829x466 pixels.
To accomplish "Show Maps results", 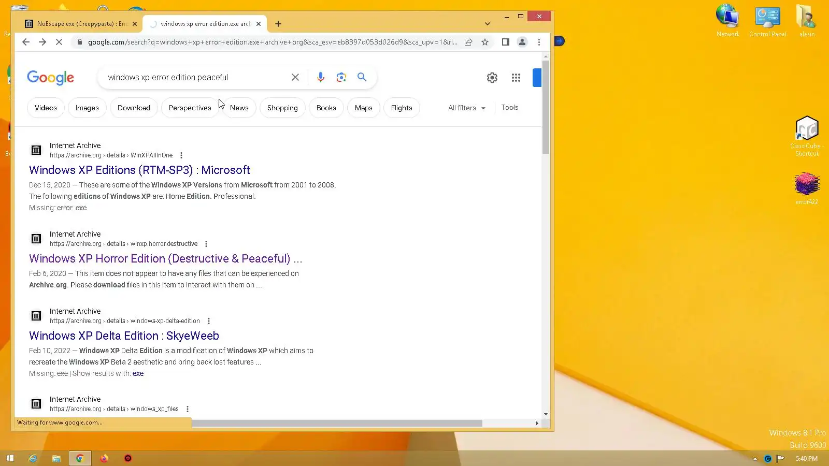I will pos(364,108).
